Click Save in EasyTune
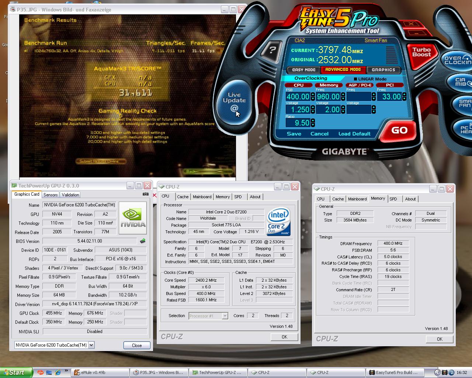 coord(294,134)
